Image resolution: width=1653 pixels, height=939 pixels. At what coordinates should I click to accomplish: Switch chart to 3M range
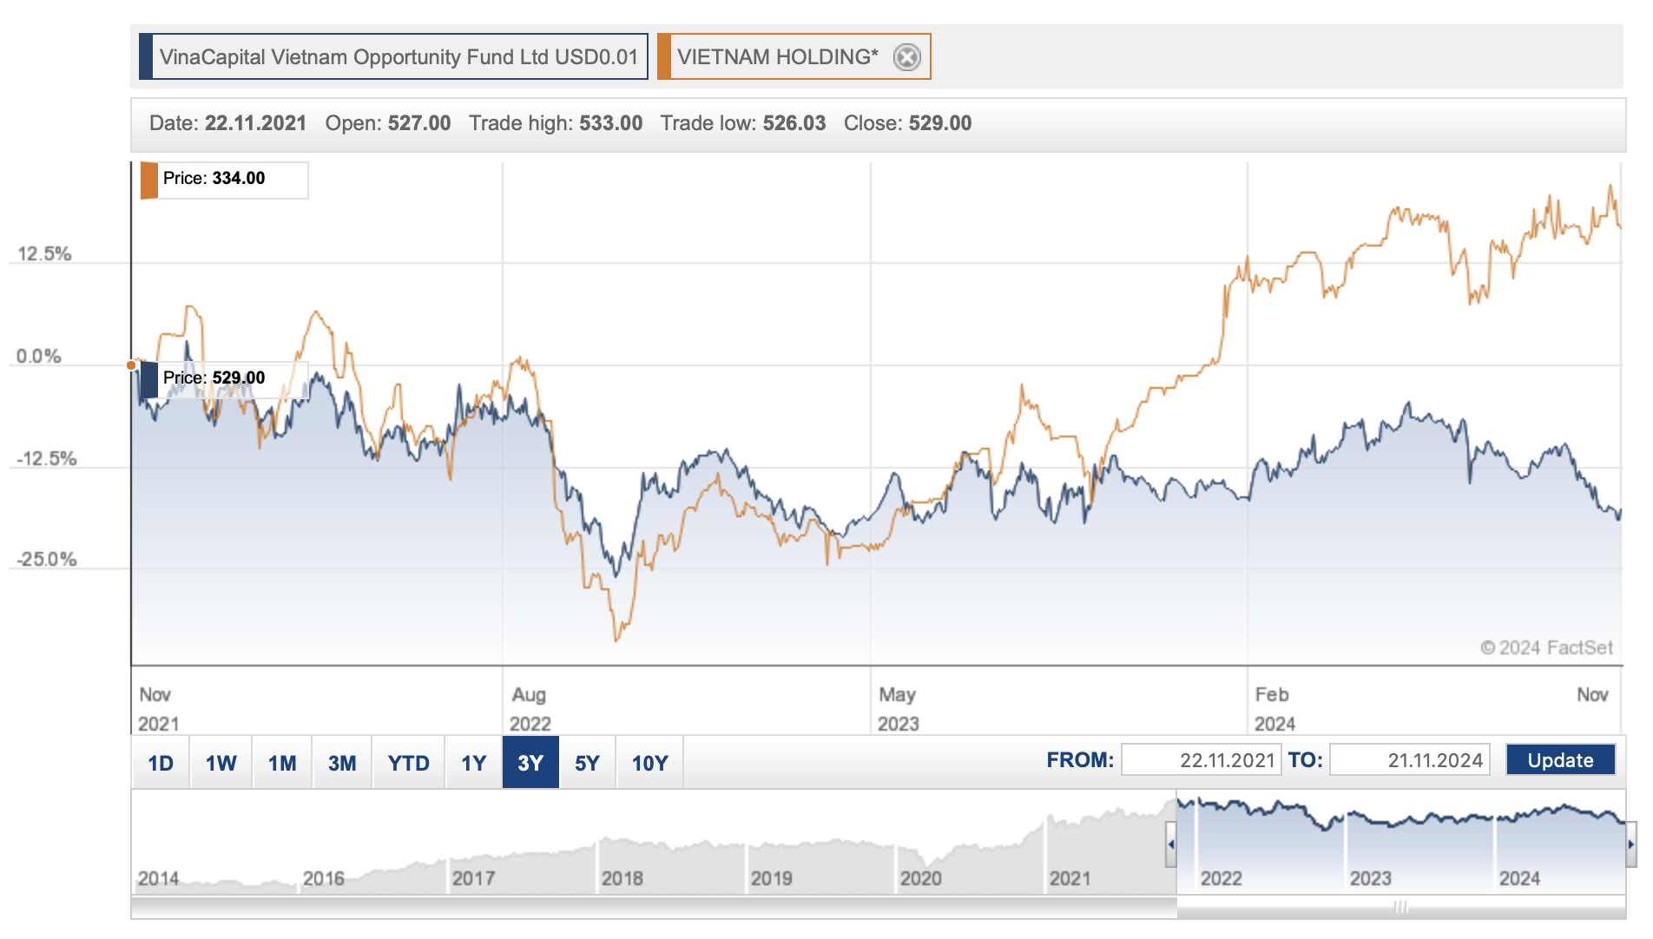coord(342,763)
